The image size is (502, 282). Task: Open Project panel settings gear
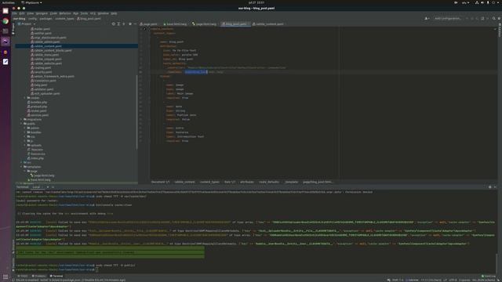130,24
